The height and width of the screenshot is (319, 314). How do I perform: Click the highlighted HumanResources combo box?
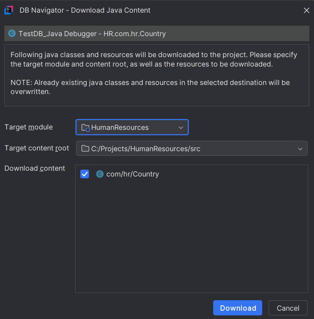(132, 127)
